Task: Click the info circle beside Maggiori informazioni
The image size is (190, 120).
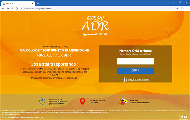Action: 124,80
